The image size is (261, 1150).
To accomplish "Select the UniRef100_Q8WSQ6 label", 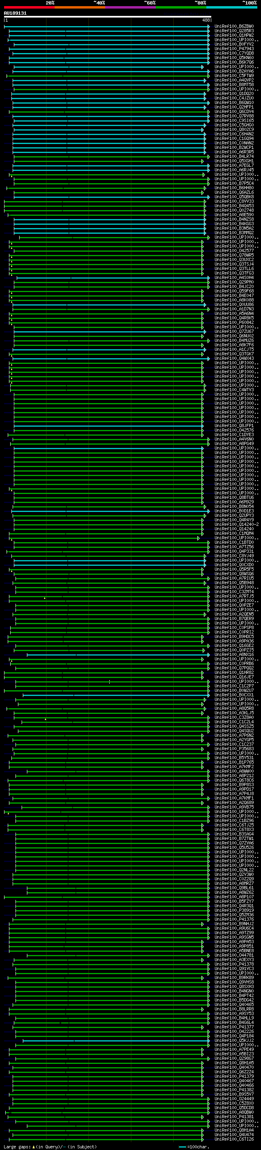I will coord(234,574).
